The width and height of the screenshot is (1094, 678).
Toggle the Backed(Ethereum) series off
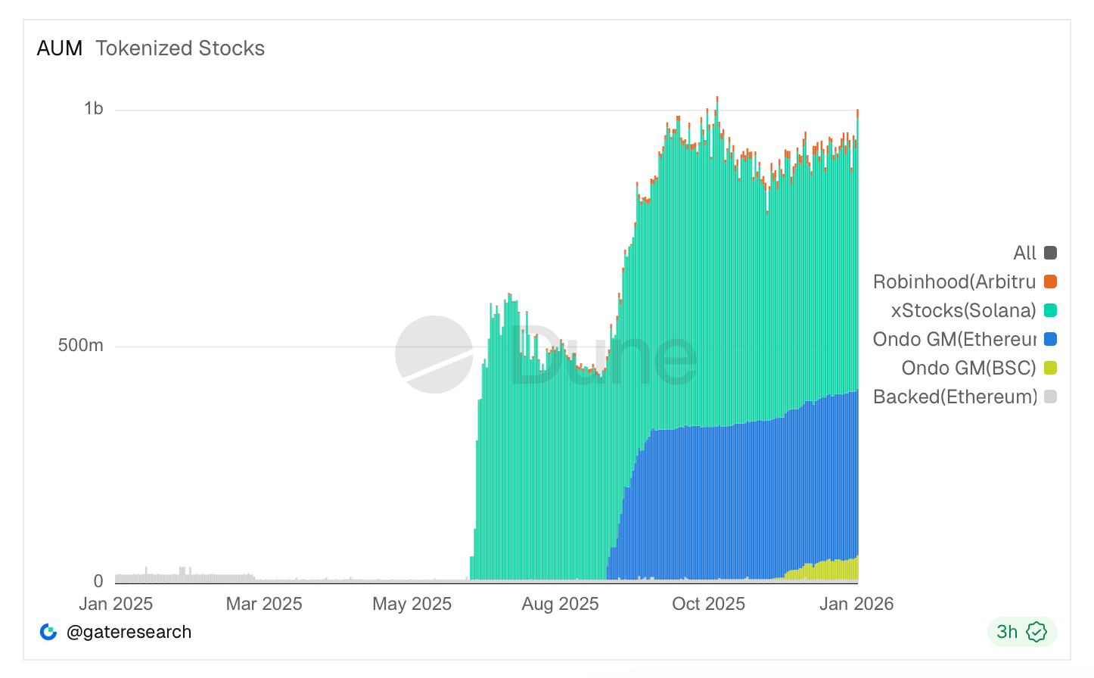coord(957,396)
